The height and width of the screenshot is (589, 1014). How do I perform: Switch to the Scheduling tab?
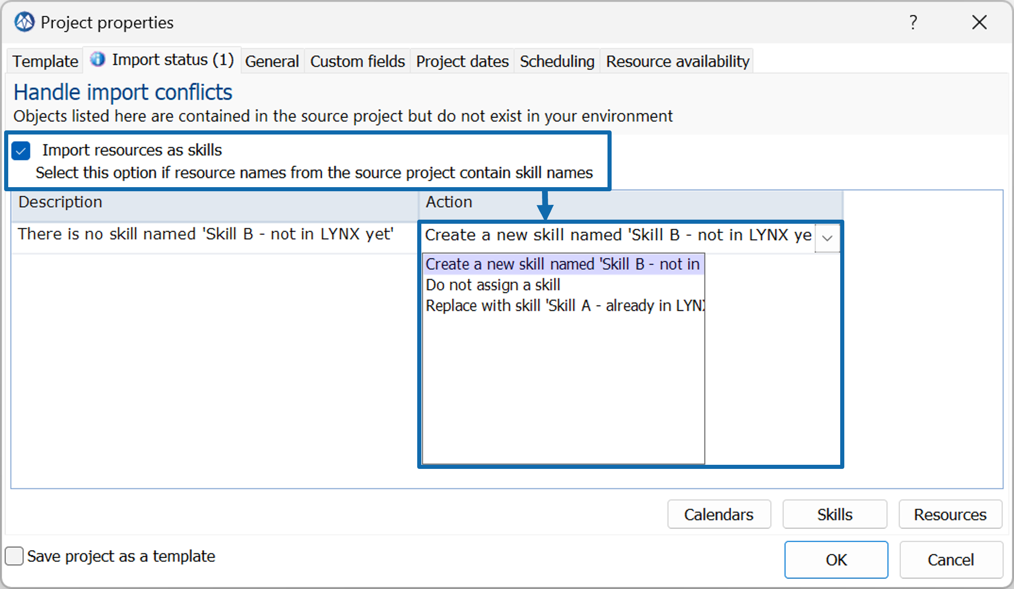(557, 61)
